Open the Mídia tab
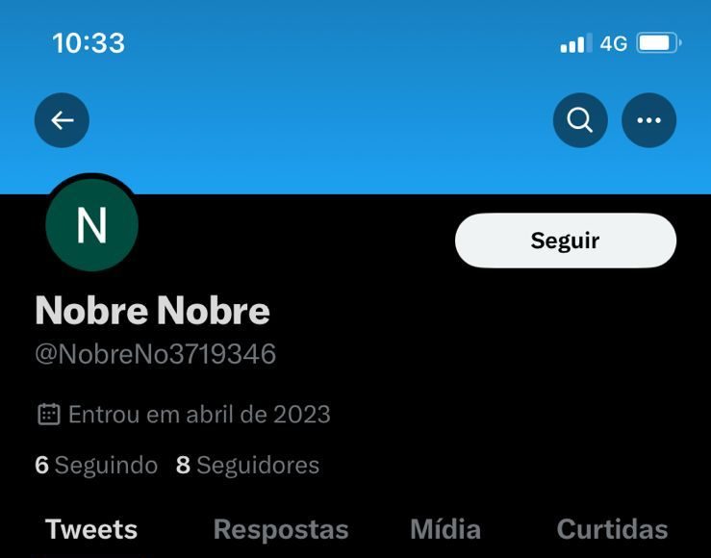Screen dimensions: 711x558 click(x=445, y=529)
